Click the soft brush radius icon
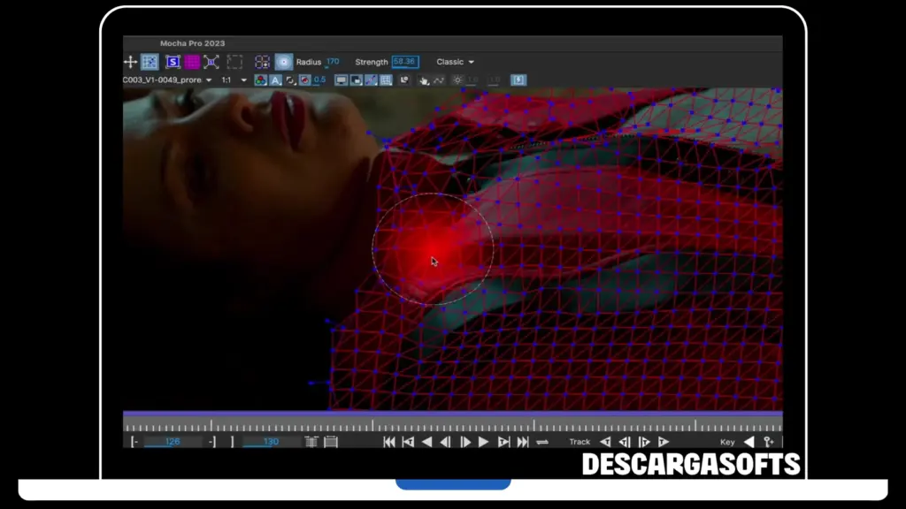Screen dimensions: 906x509 click(x=282, y=62)
